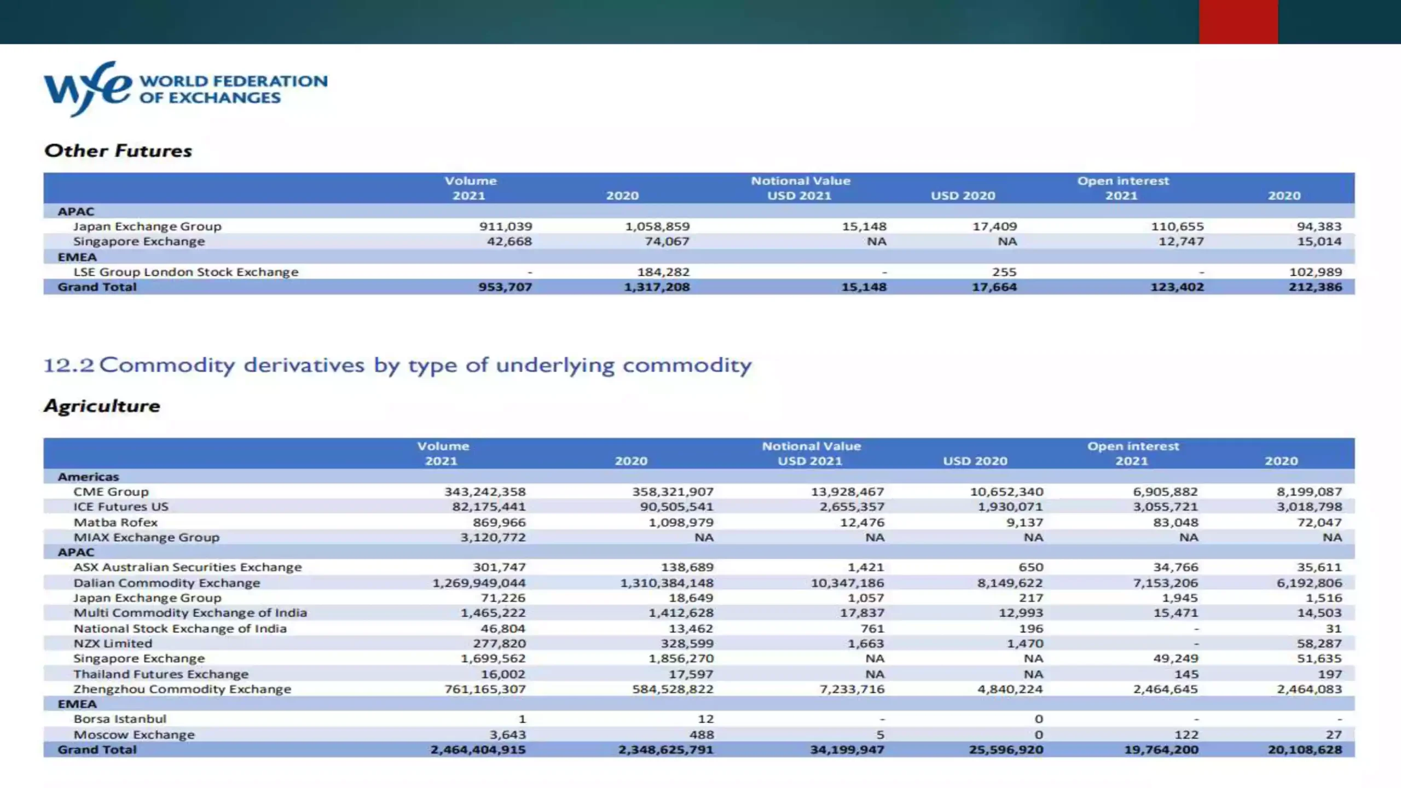Select 'Borsa Istanbul' row label
This screenshot has width=1401, height=788.
coord(119,719)
